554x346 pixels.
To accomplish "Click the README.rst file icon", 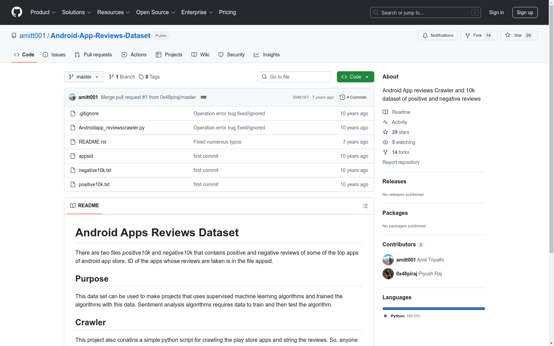I will point(73,142).
